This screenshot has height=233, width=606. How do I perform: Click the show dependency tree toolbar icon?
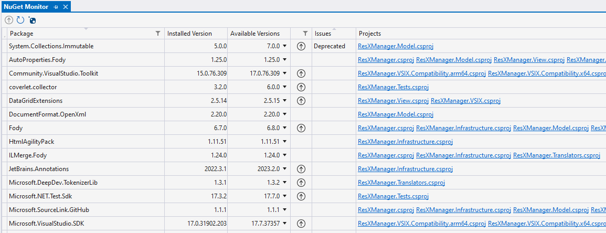click(31, 20)
